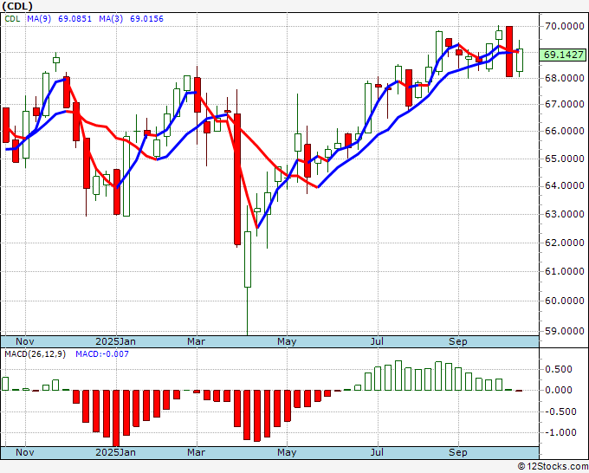This screenshot has width=589, height=473.
Task: Click the (CDL) chart title
Action: pyautogui.click(x=17, y=6)
